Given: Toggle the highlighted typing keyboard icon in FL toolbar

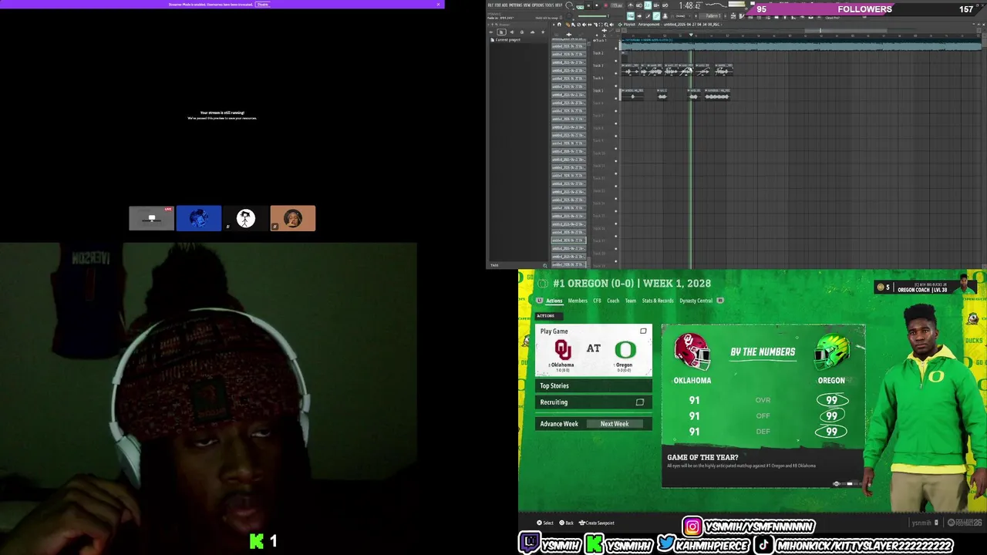Looking at the screenshot, I should (x=631, y=16).
